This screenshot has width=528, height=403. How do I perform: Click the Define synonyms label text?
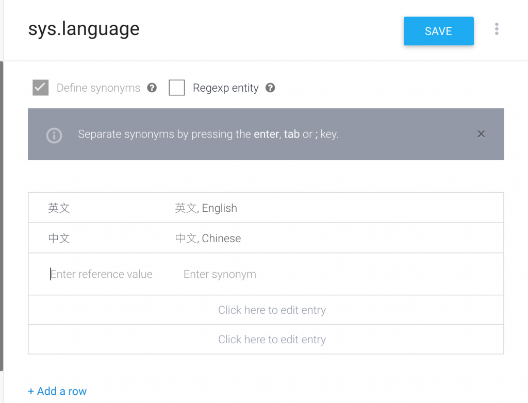click(x=98, y=88)
